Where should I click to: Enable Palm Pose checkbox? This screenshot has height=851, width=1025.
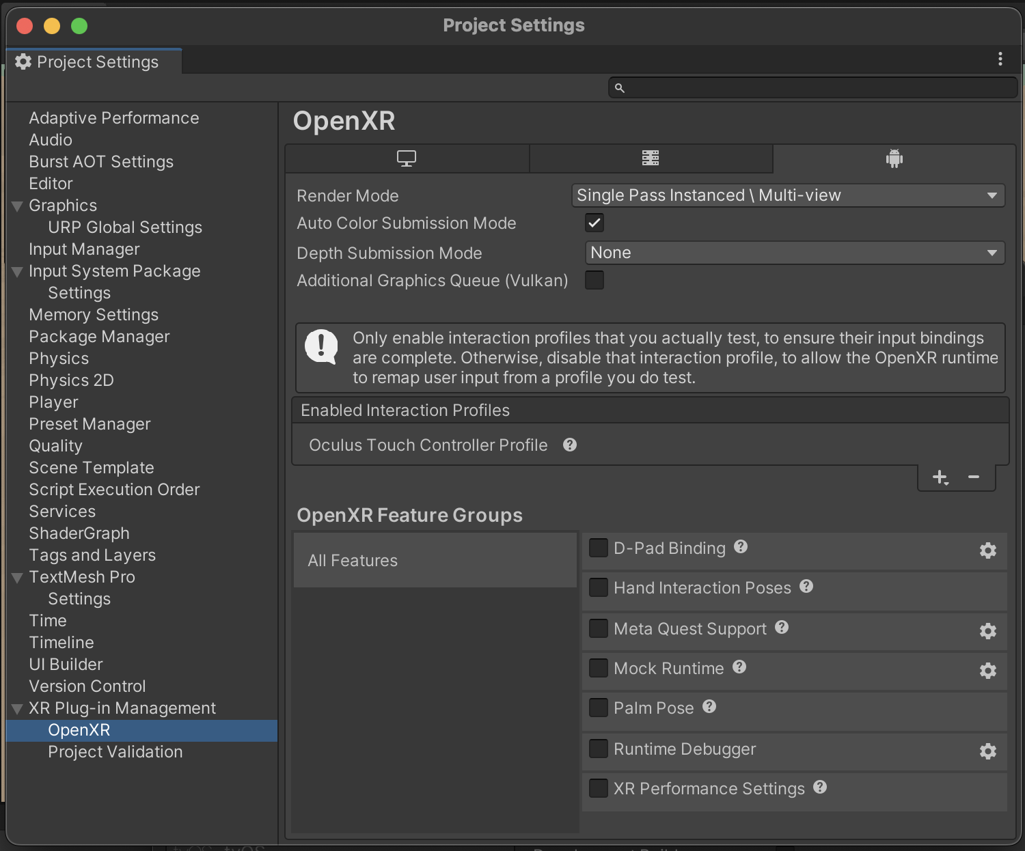click(599, 708)
